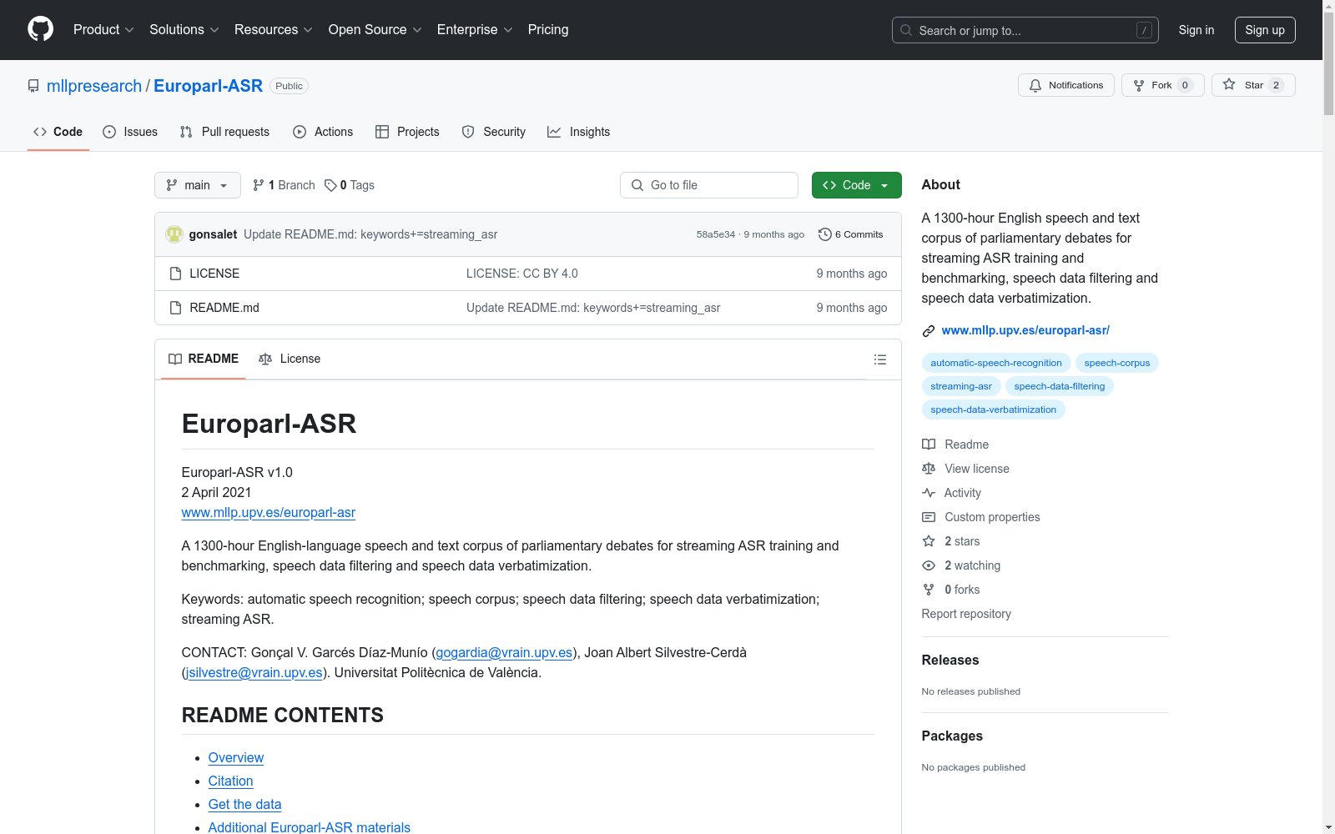Image resolution: width=1335 pixels, height=834 pixels.
Task: Click the branch icon beside 1 Branch
Action: coord(259,185)
